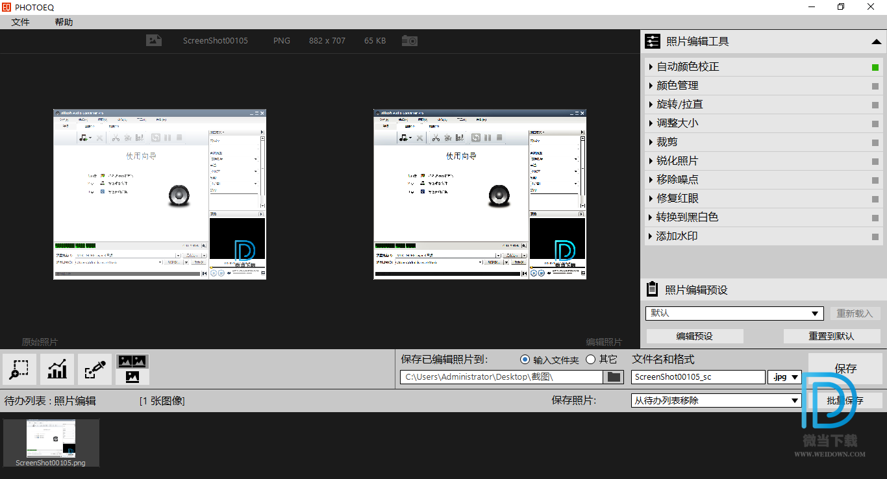887x479 pixels.
Task: Click the 批量保存 button
Action: [x=845, y=400]
